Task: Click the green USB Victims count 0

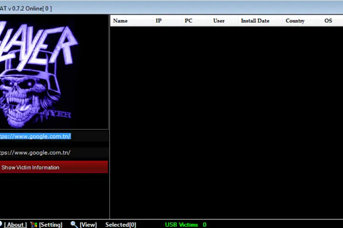Action: pyautogui.click(x=205, y=225)
